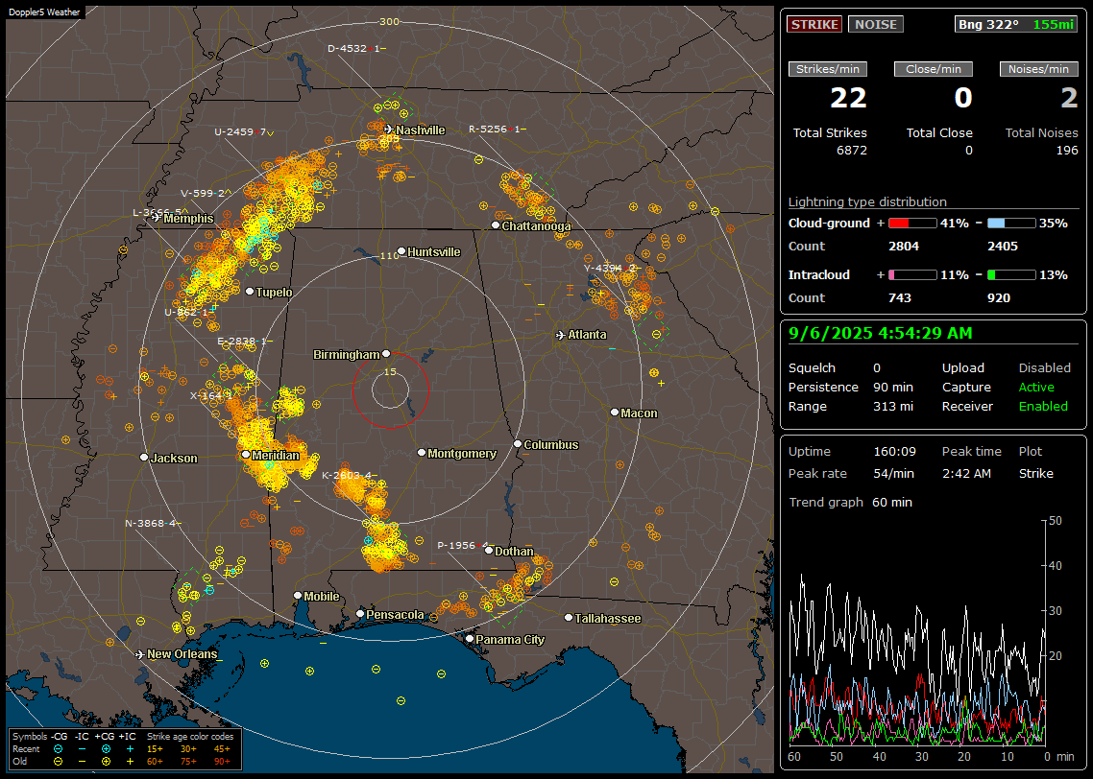Screen dimensions: 1093x779
Task: Click the Receiver status Enabled
Action: tap(1043, 407)
